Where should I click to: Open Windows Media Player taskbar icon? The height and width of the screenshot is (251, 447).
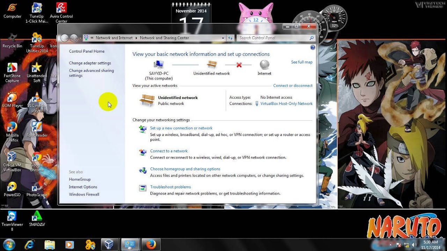tap(70, 244)
